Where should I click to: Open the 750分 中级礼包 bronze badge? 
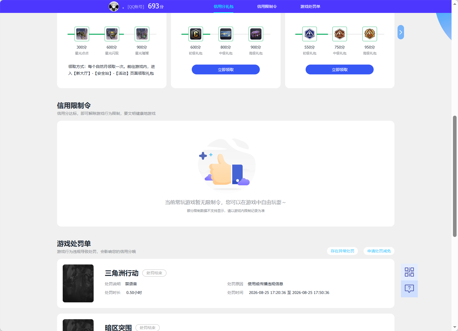[340, 34]
